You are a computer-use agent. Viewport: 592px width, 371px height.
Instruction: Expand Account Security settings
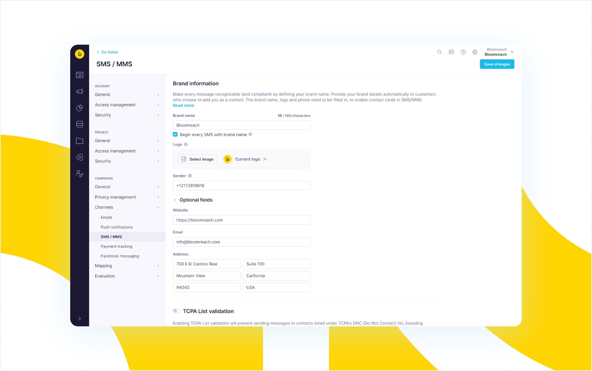click(x=127, y=115)
